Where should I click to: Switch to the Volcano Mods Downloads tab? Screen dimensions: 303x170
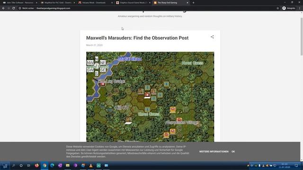click(x=95, y=3)
